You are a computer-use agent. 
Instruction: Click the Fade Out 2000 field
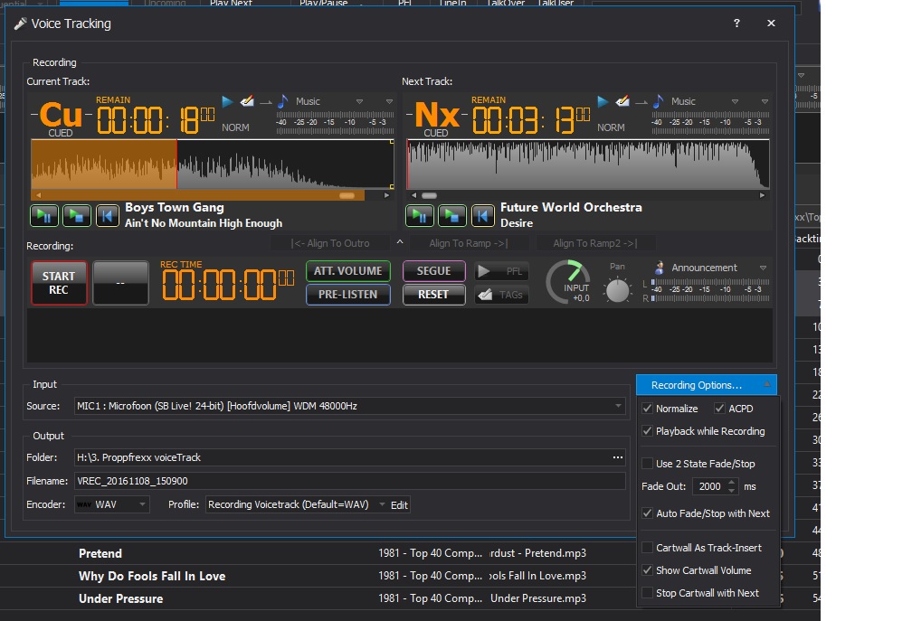tap(709, 486)
